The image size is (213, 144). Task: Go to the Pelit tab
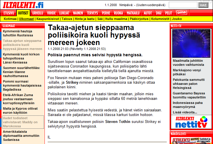tap(168, 13)
